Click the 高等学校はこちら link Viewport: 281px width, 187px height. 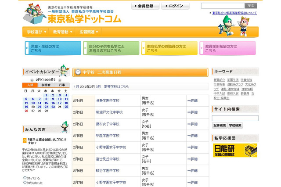(116, 86)
